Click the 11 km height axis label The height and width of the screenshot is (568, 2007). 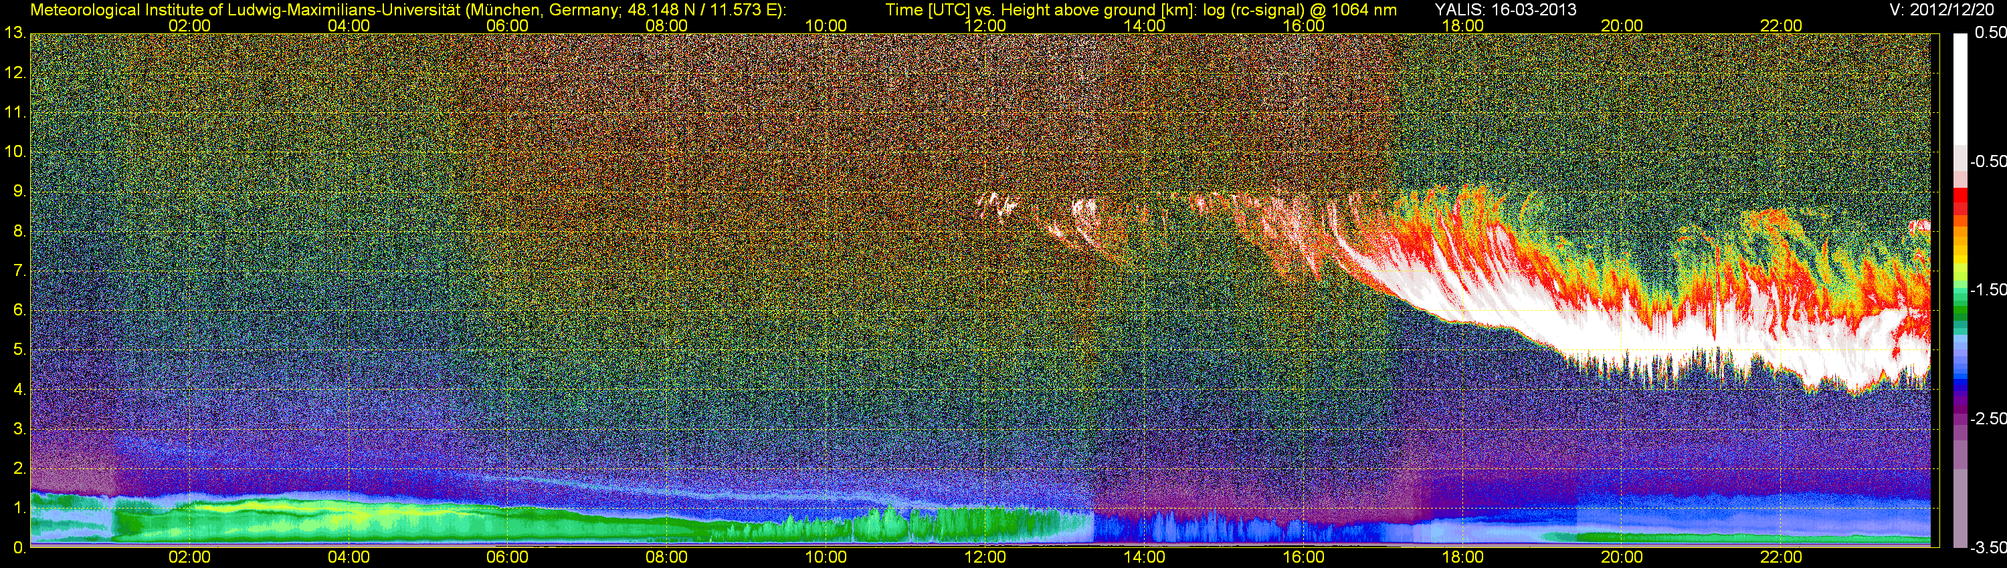pos(14,113)
